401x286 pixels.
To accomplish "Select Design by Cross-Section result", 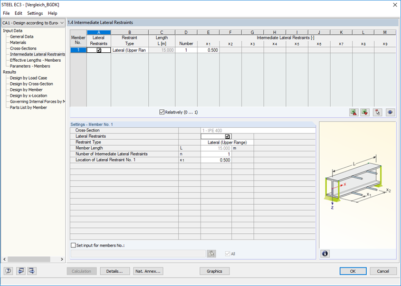I will tap(32, 84).
